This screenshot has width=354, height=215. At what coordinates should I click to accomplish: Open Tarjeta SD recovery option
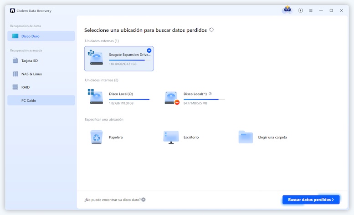tap(41, 60)
